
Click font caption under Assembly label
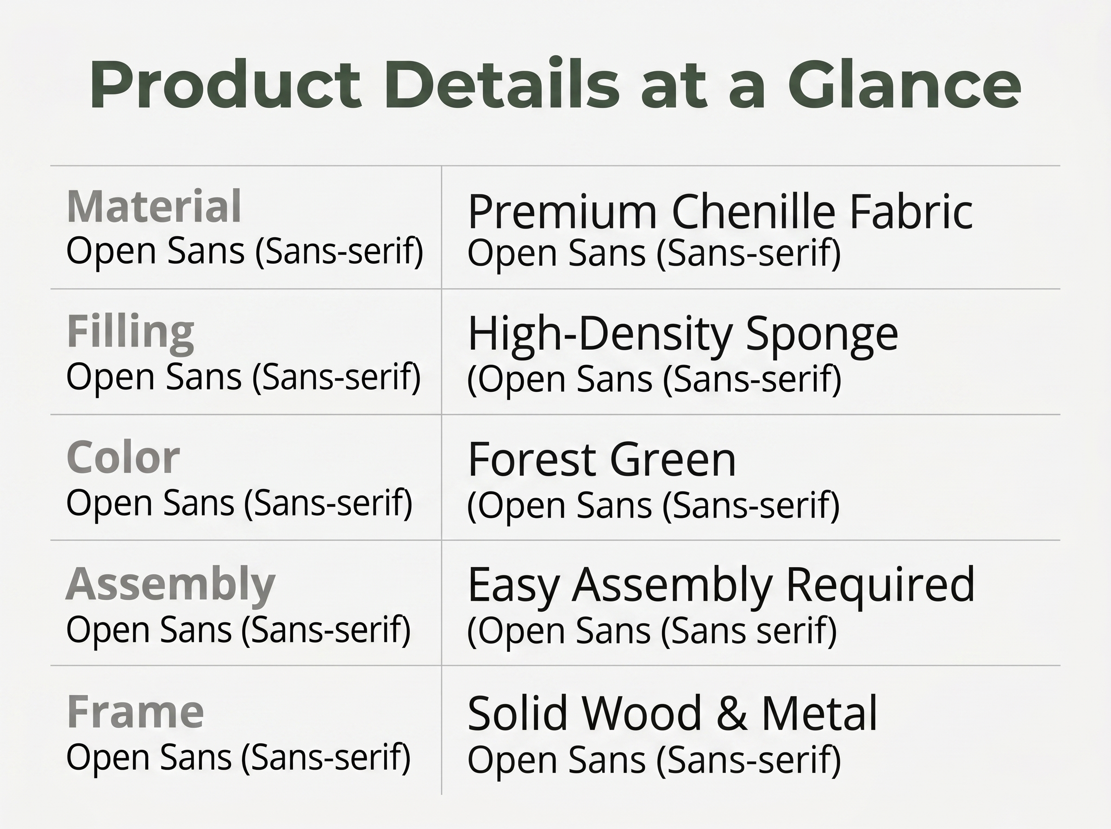[x=238, y=630]
